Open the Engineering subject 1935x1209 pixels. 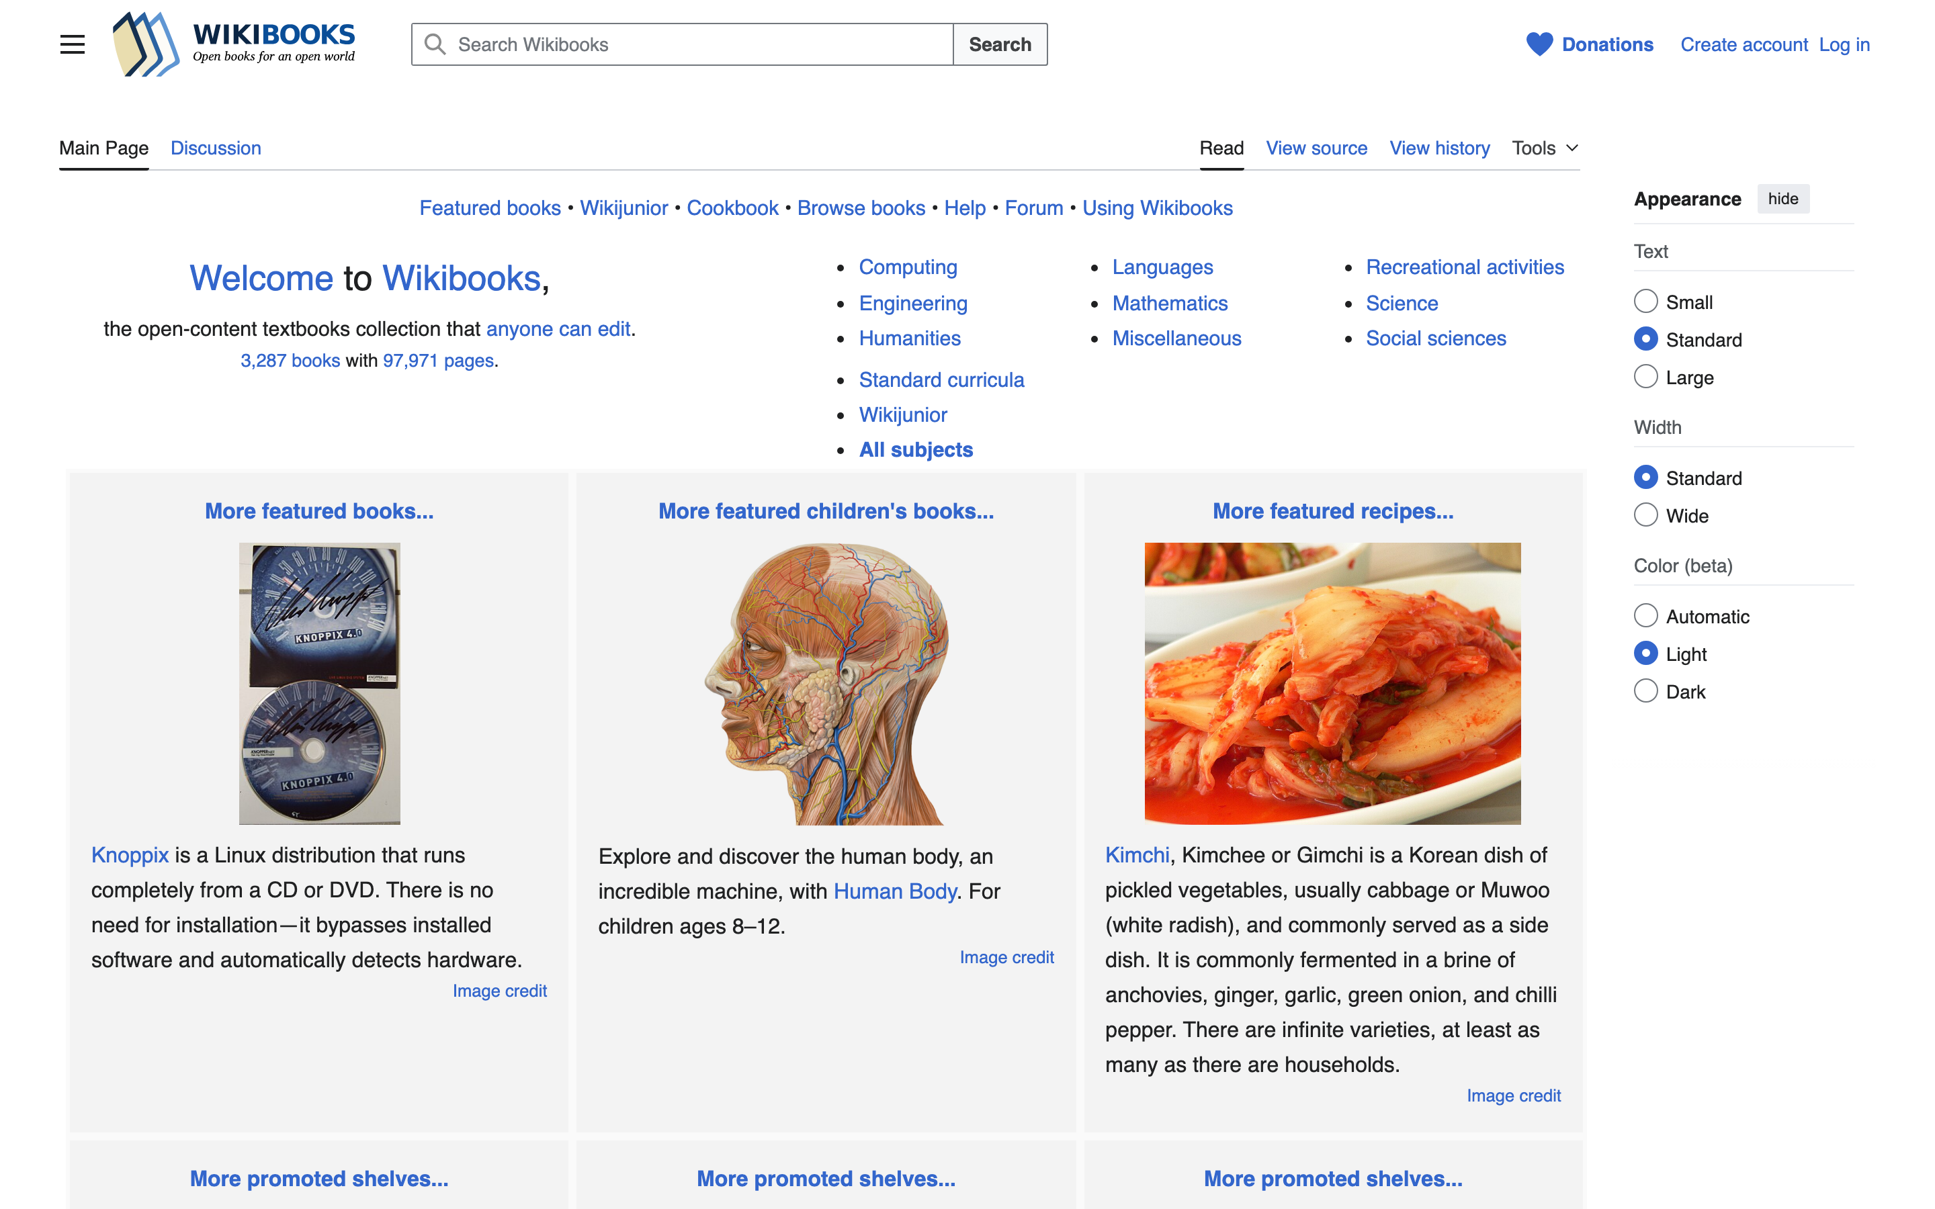click(x=913, y=303)
